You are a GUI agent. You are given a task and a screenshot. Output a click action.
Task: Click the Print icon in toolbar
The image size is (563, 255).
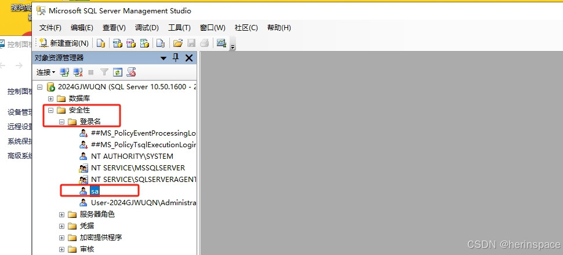click(x=205, y=43)
